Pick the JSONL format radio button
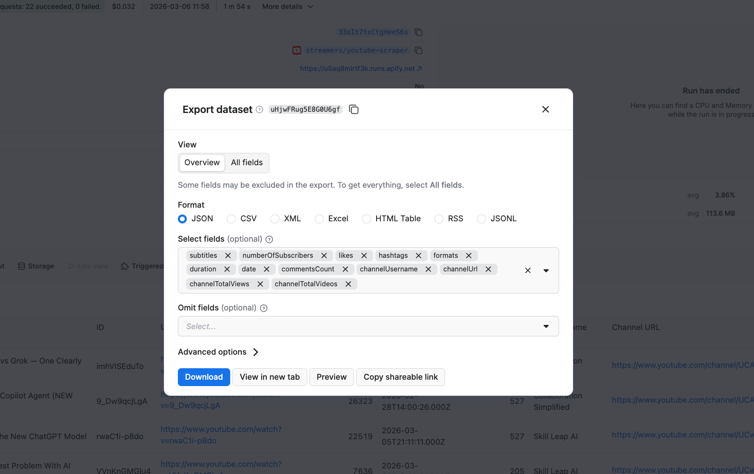The width and height of the screenshot is (754, 474). tap(481, 219)
